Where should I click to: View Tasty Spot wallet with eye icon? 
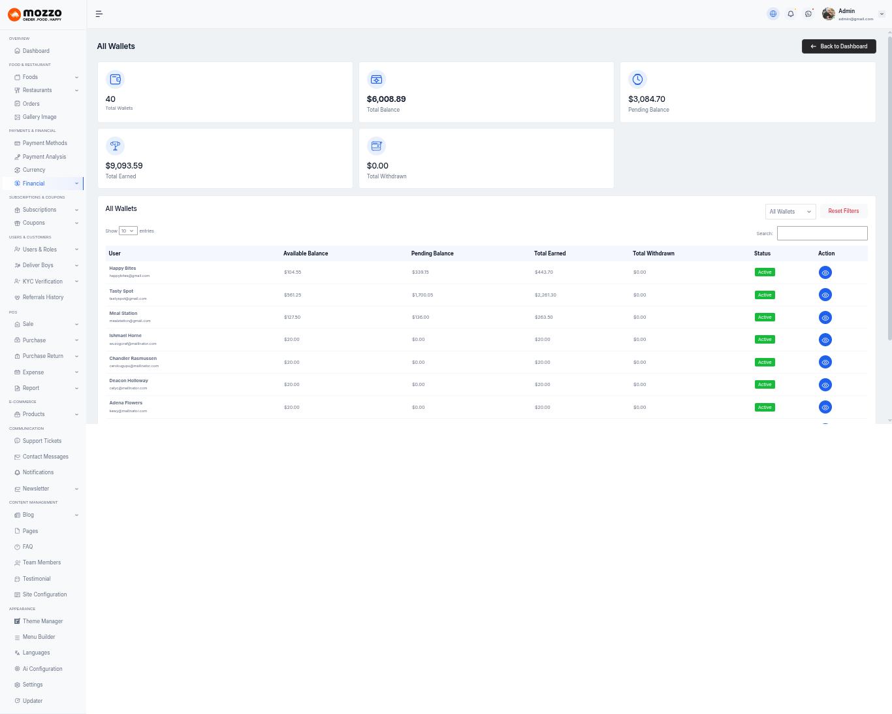pyautogui.click(x=825, y=295)
